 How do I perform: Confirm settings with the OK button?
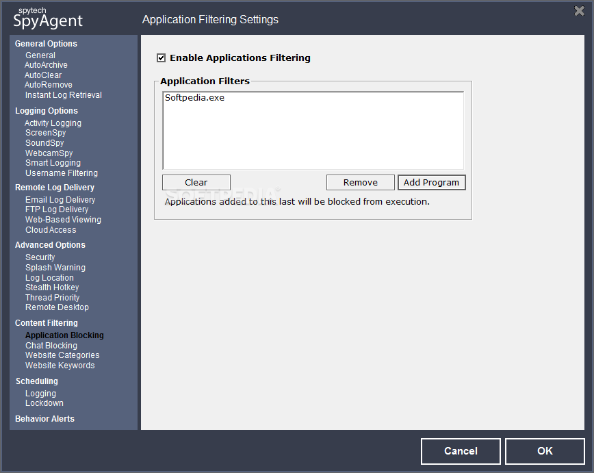tap(545, 451)
